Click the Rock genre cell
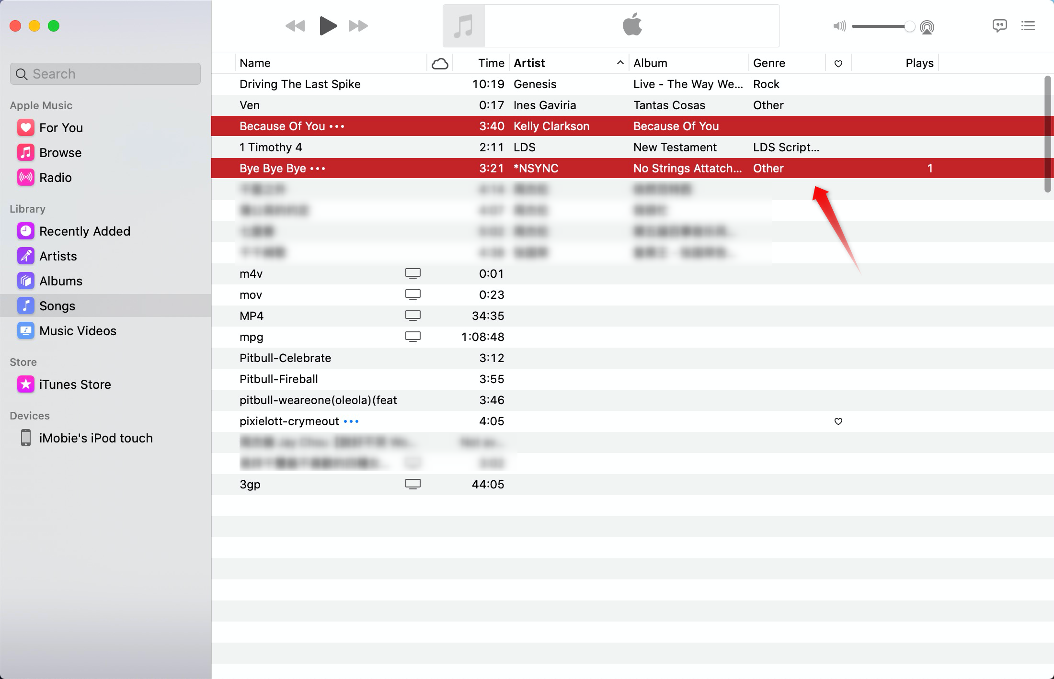This screenshot has height=679, width=1054. click(x=766, y=84)
